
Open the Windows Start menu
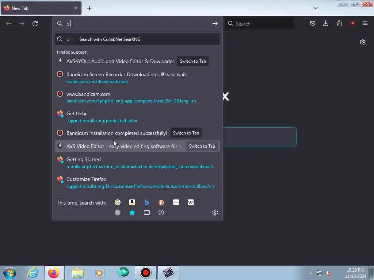pos(10,273)
